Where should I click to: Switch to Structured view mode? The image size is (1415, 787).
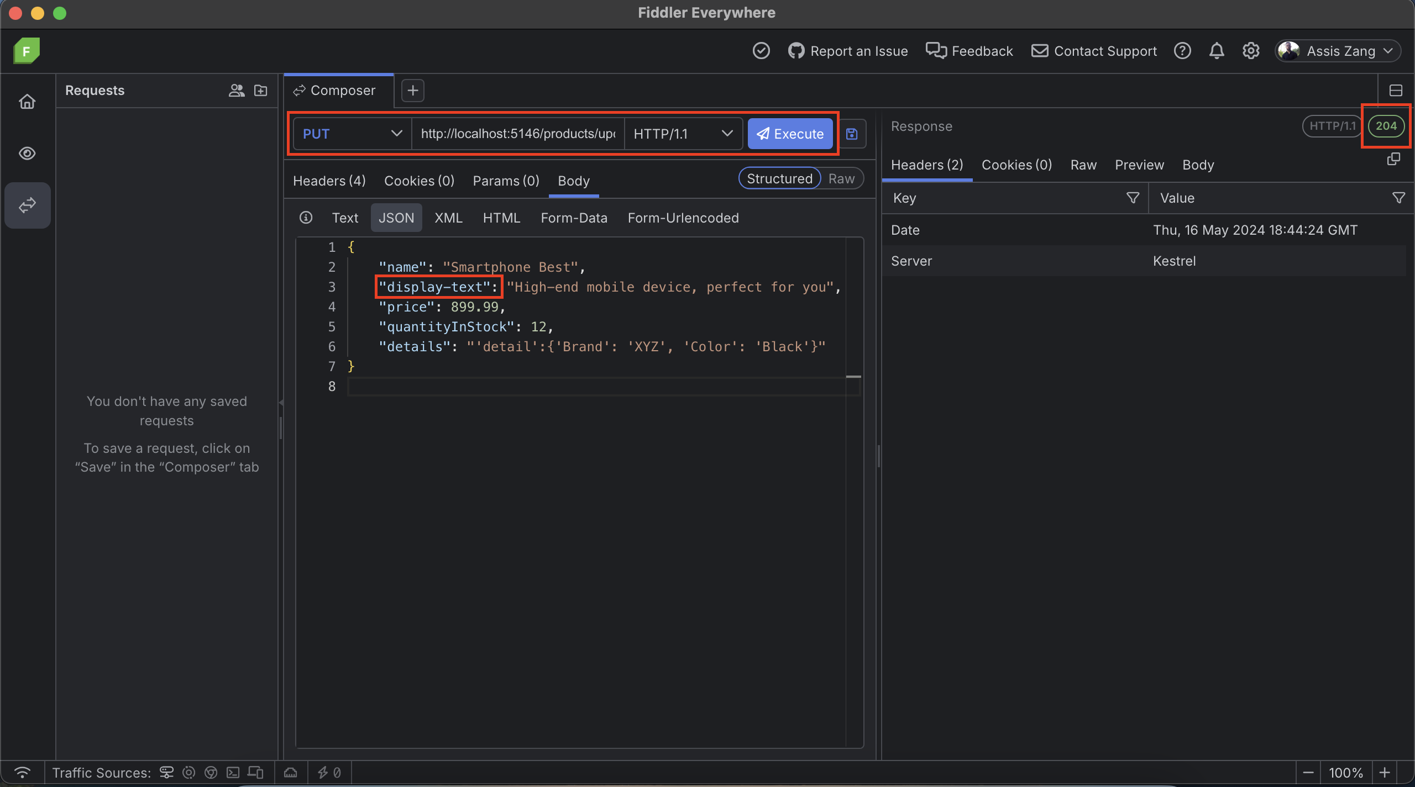[779, 178]
